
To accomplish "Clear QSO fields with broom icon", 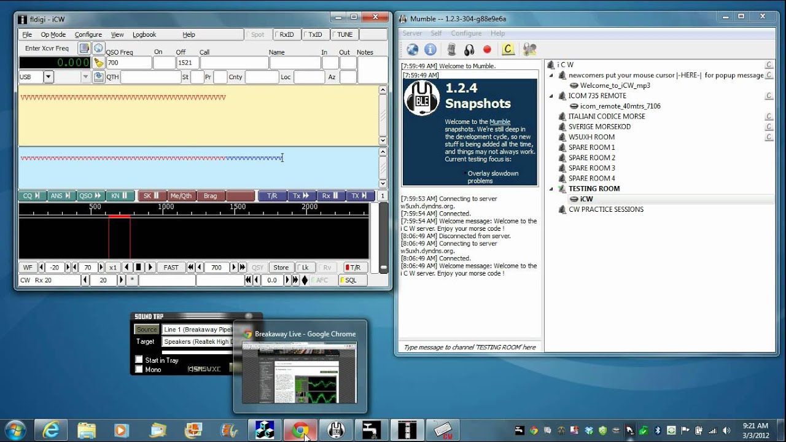I will [x=98, y=63].
